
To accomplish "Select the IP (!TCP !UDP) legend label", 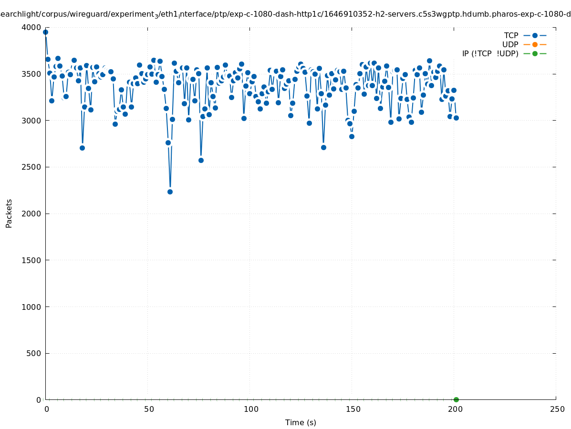I will pyautogui.click(x=490, y=53).
